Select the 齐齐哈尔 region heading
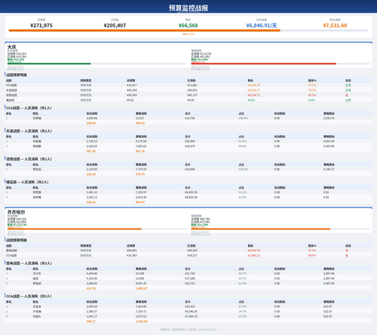This screenshot has height=335, width=377. tap(16, 212)
